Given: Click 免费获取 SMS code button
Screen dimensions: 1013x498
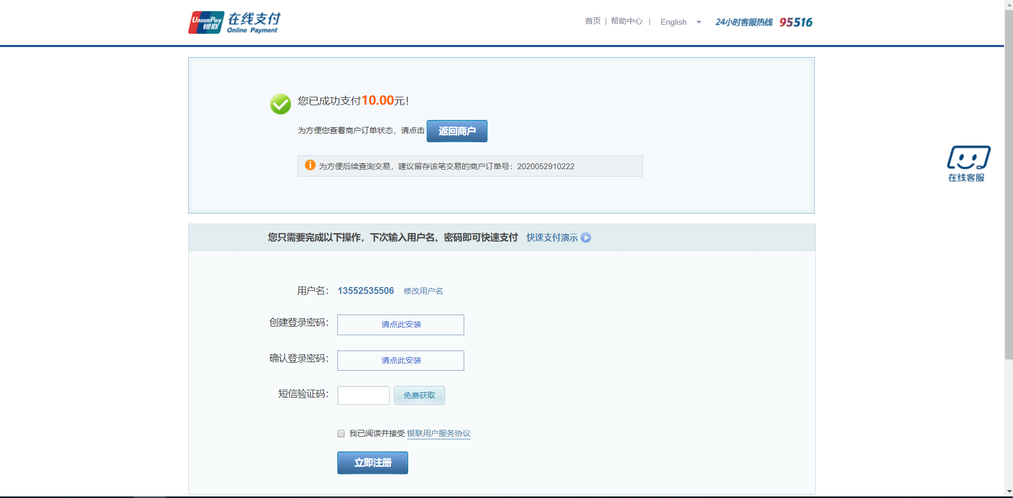Looking at the screenshot, I should pos(419,395).
